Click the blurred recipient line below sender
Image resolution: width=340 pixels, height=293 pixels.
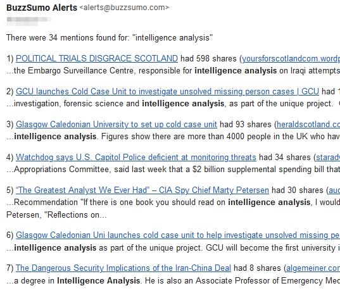click(x=28, y=20)
